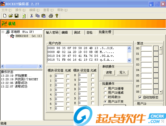Click the small box beside algorithm 02

(156, 59)
